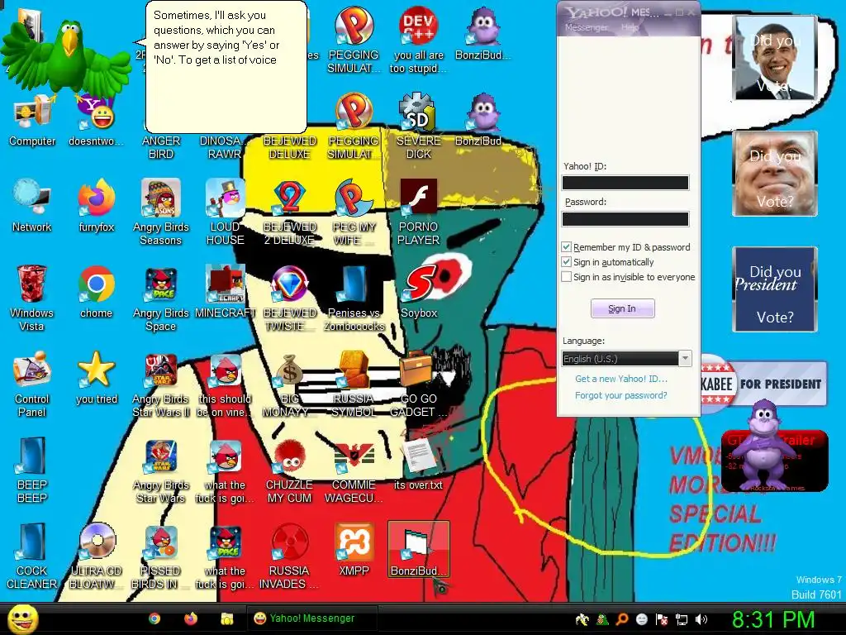Select the Angry Birds Seasons icon
The width and height of the screenshot is (846, 635).
tap(161, 212)
